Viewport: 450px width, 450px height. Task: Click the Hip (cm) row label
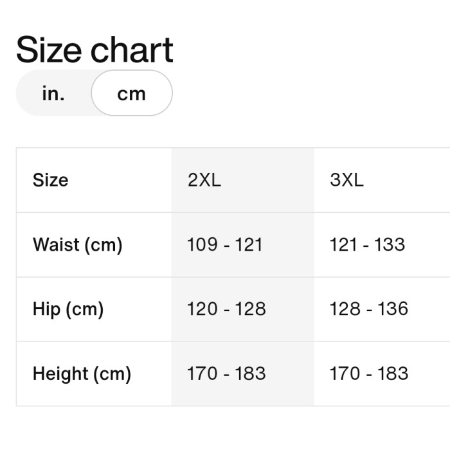tap(68, 309)
